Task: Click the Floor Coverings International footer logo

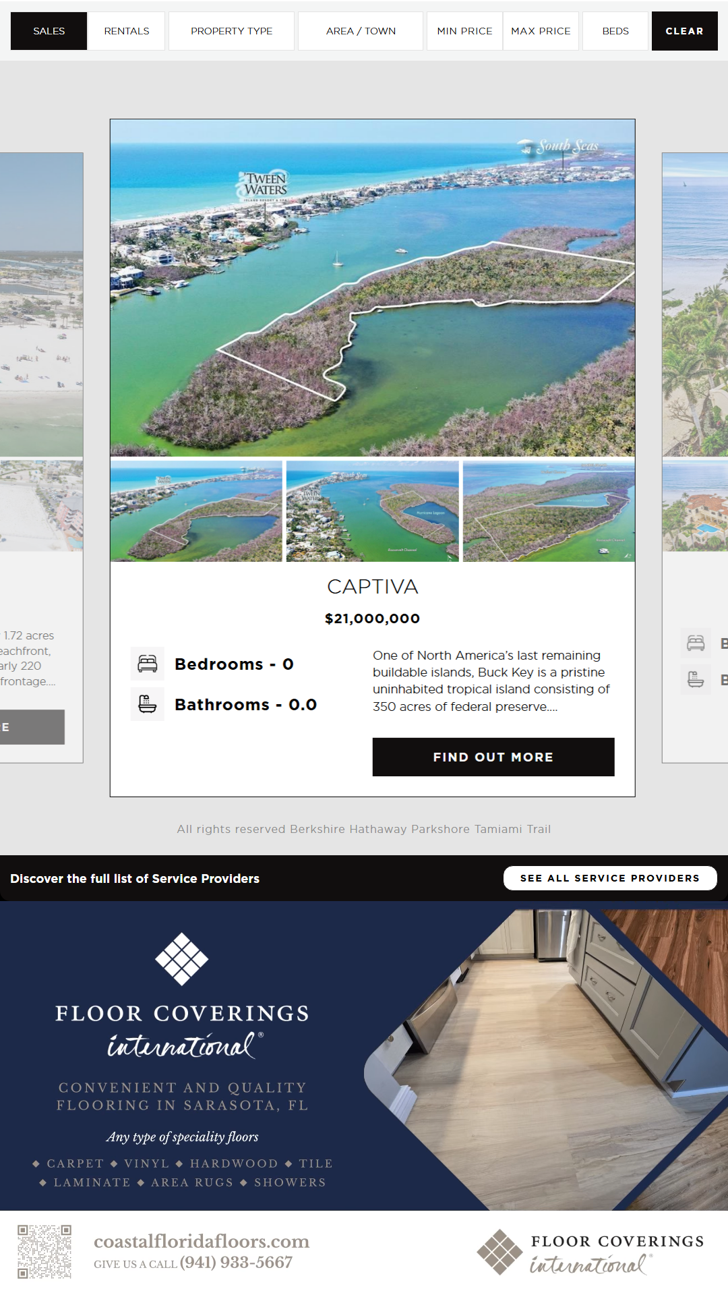Action: (591, 1252)
